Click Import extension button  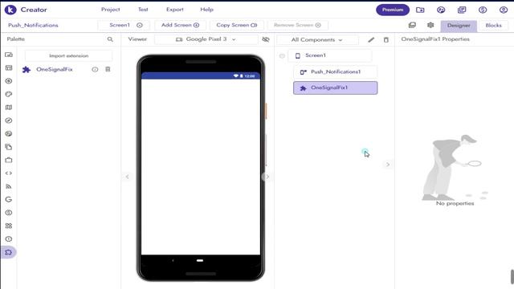pos(69,55)
